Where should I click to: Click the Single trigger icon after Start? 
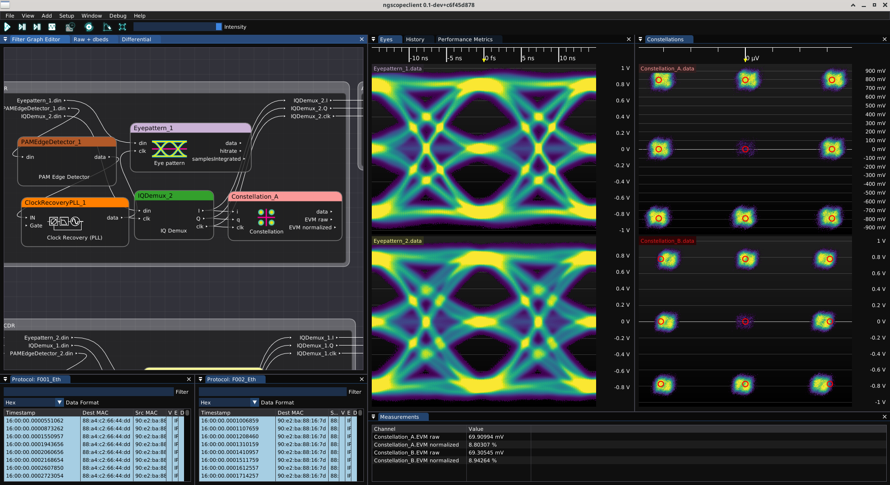[x=22, y=27]
